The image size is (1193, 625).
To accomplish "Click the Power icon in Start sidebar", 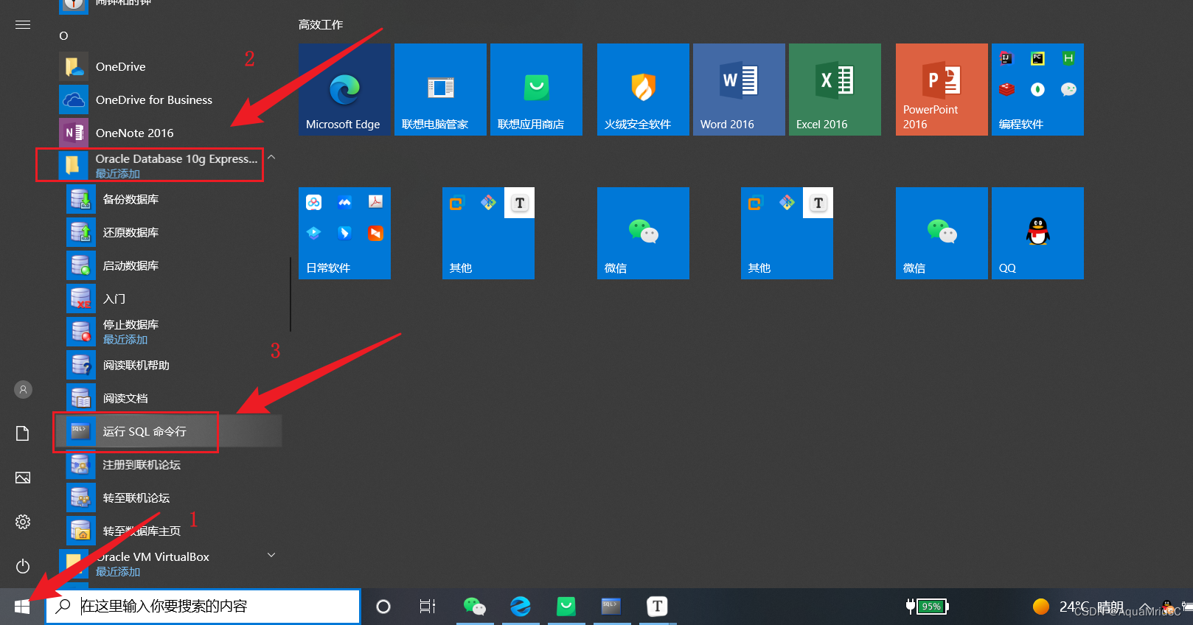I will pyautogui.click(x=23, y=566).
